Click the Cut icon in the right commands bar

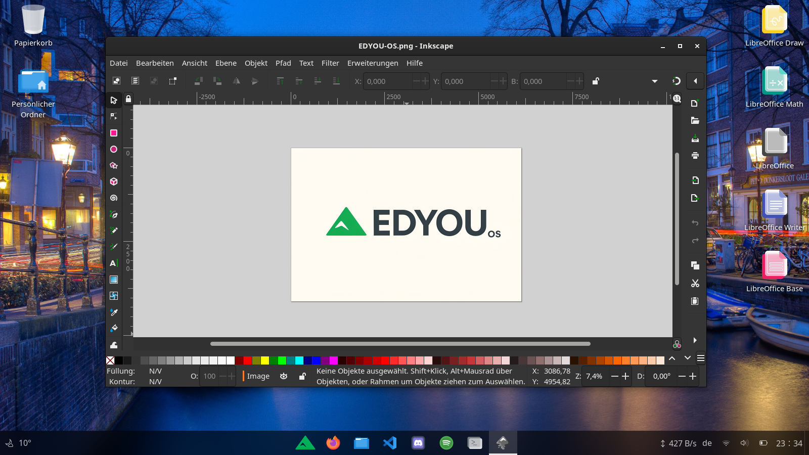[x=695, y=283]
